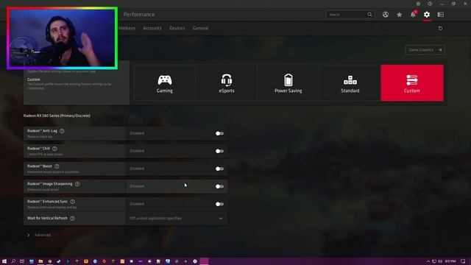Click the Disabled value in Anti-Lag row
The width and height of the screenshot is (471, 265).
pyautogui.click(x=137, y=133)
